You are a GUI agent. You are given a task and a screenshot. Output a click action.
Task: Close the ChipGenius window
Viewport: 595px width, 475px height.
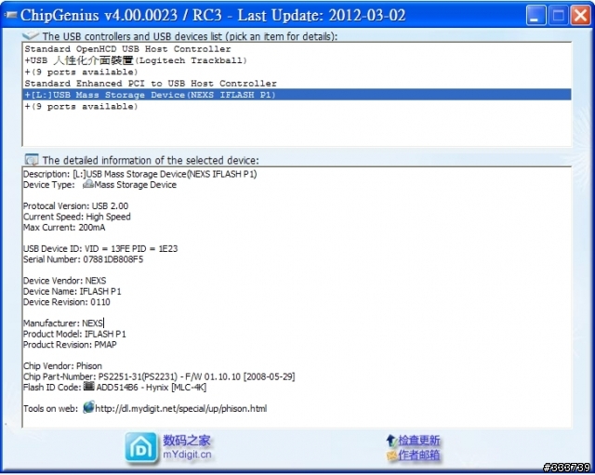coord(580,16)
